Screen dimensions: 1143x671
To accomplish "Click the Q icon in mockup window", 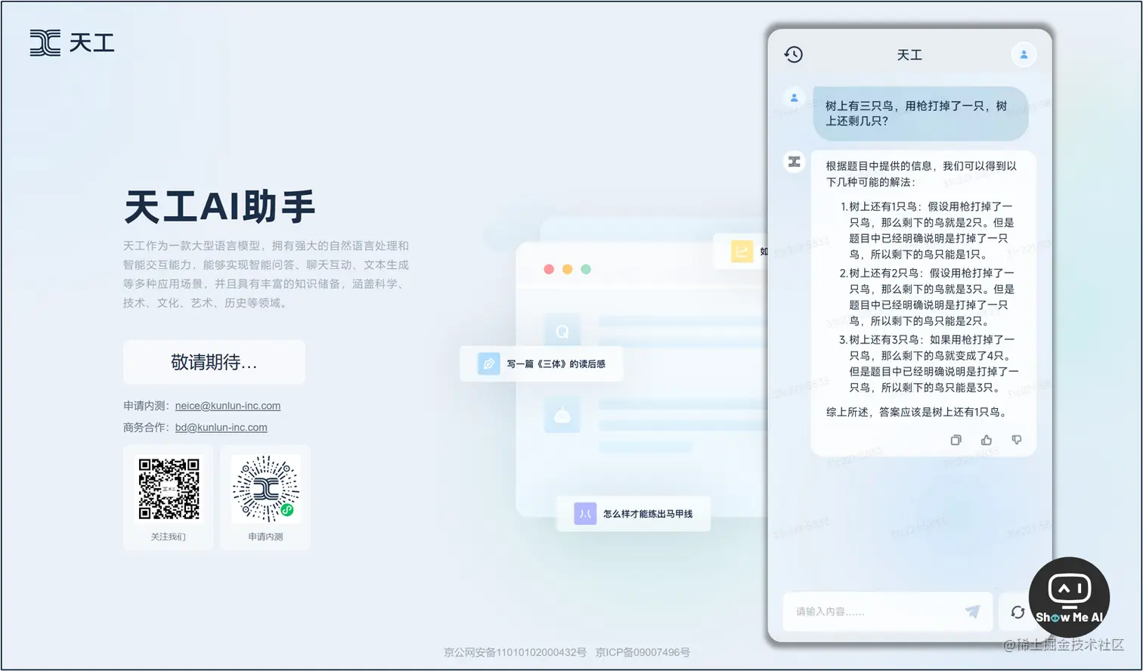I will tap(562, 331).
